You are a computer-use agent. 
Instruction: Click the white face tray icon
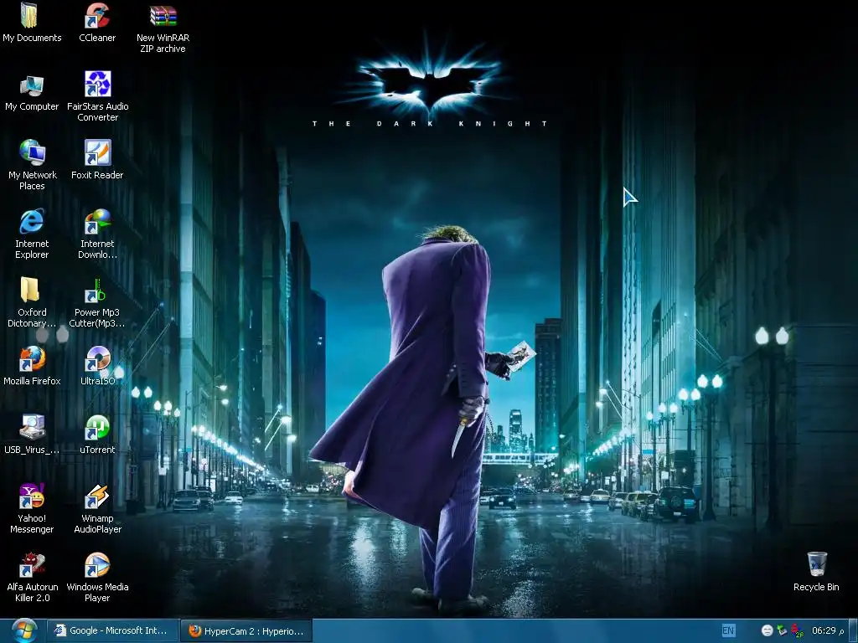[768, 630]
